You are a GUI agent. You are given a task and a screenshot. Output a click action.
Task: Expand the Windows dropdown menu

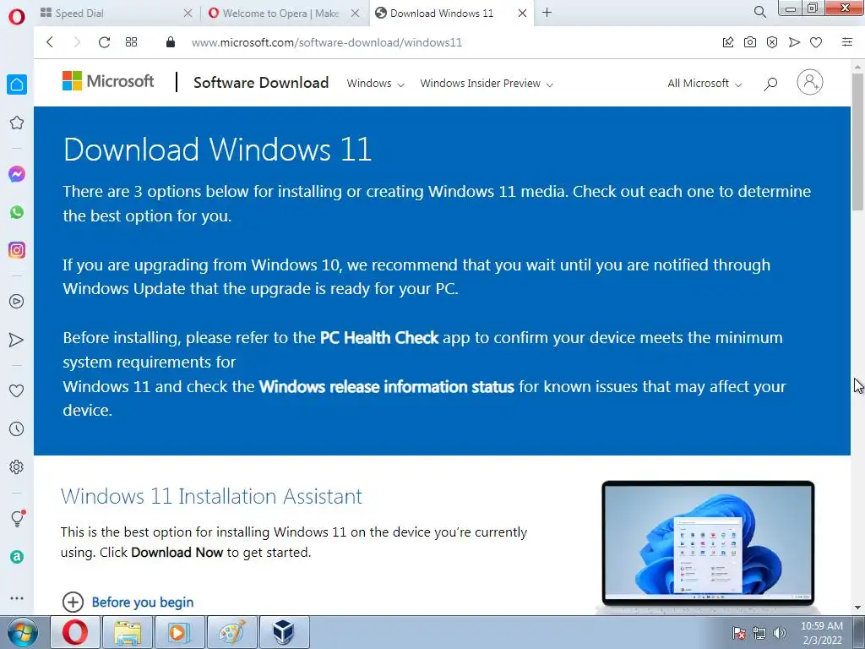click(375, 84)
